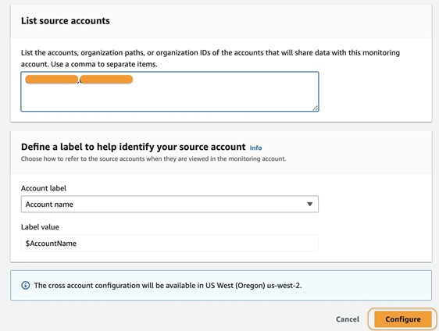Image resolution: width=439 pixels, height=331 pixels.
Task: Click the Define a label heading text
Action: click(x=134, y=147)
